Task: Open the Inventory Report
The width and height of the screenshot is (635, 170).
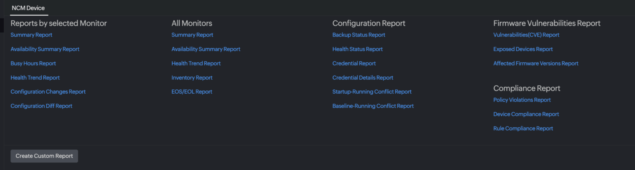Action: point(192,78)
